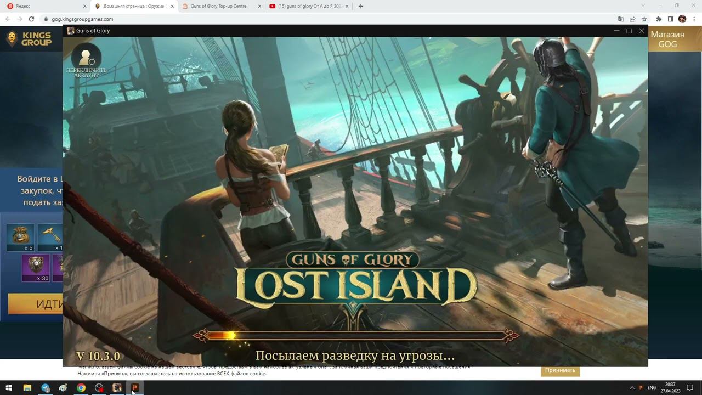This screenshot has height=395, width=702.
Task: Open Chrome three-dot menu
Action: click(x=694, y=19)
